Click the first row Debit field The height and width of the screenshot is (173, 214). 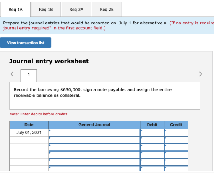tap(152, 133)
